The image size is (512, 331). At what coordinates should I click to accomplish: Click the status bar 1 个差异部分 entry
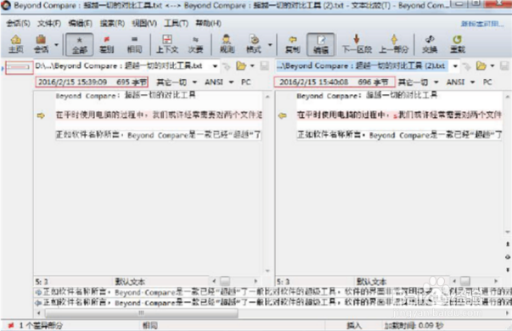tap(40, 325)
